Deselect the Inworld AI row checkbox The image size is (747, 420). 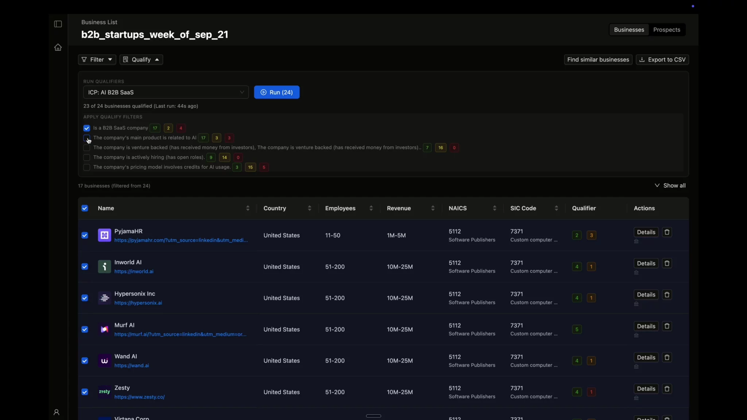tap(85, 267)
